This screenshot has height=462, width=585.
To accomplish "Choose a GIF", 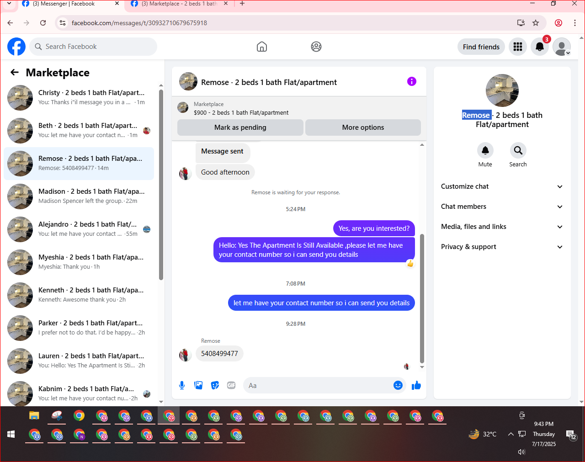I will [x=231, y=385].
